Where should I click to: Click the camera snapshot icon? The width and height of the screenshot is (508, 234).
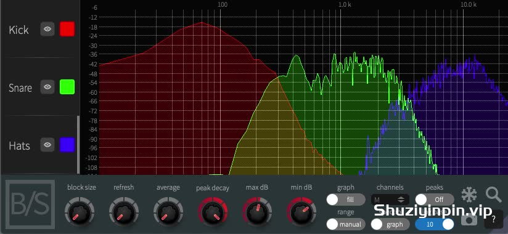click(x=469, y=219)
